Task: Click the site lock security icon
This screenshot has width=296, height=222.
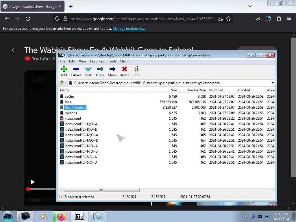Action: tap(65, 18)
